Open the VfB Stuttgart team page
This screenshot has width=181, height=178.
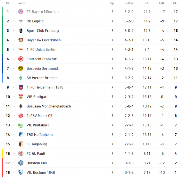coord(37,97)
